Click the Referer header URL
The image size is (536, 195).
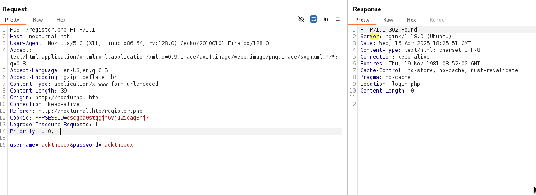(x=90, y=111)
